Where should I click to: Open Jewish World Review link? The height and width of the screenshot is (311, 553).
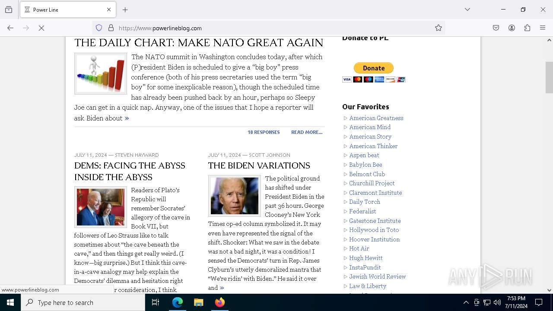(378, 276)
